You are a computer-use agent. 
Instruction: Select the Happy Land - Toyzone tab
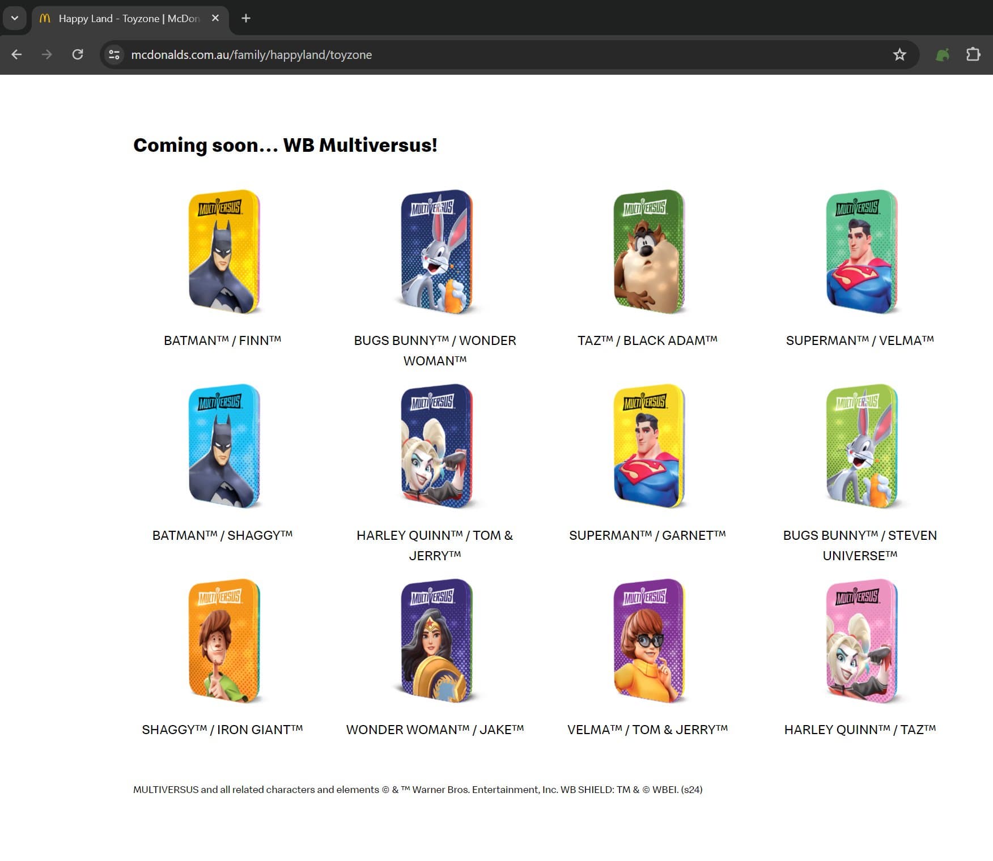click(130, 19)
